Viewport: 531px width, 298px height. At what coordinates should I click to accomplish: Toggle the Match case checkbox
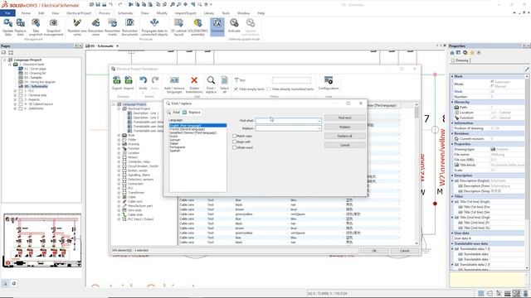[234, 136]
